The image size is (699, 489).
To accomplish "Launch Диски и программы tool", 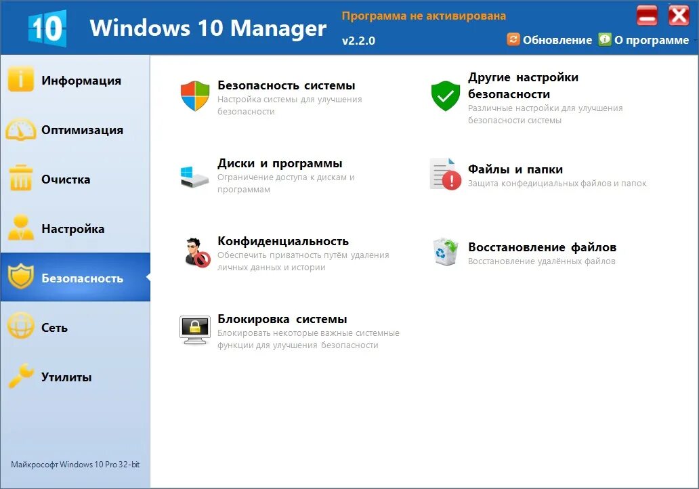I will 280,163.
